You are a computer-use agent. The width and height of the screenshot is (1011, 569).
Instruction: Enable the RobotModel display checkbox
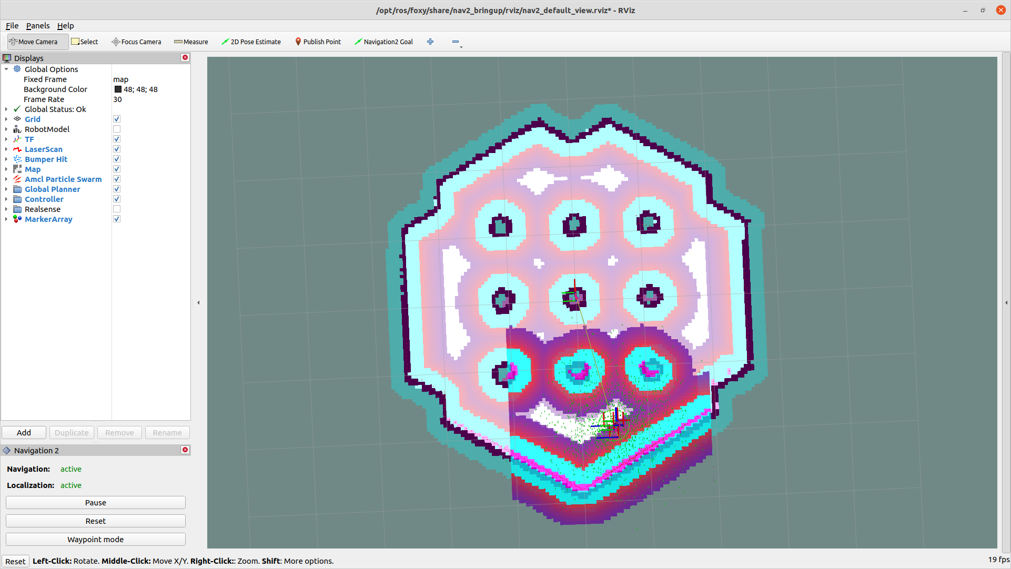click(x=117, y=129)
